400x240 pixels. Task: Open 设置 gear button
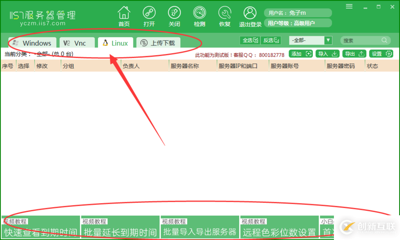tap(381, 54)
